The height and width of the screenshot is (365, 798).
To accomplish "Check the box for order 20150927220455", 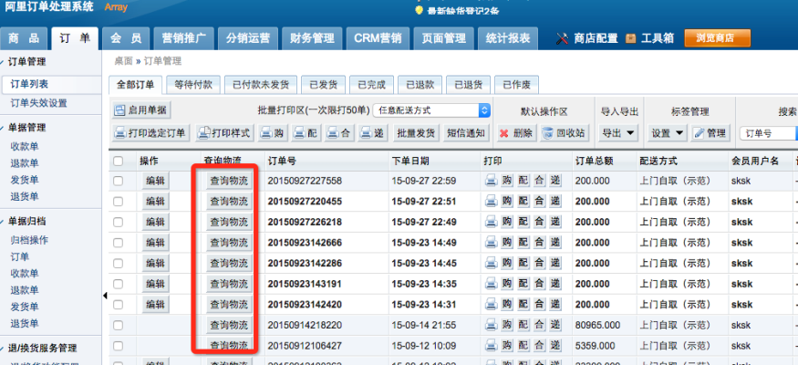I will (x=118, y=201).
